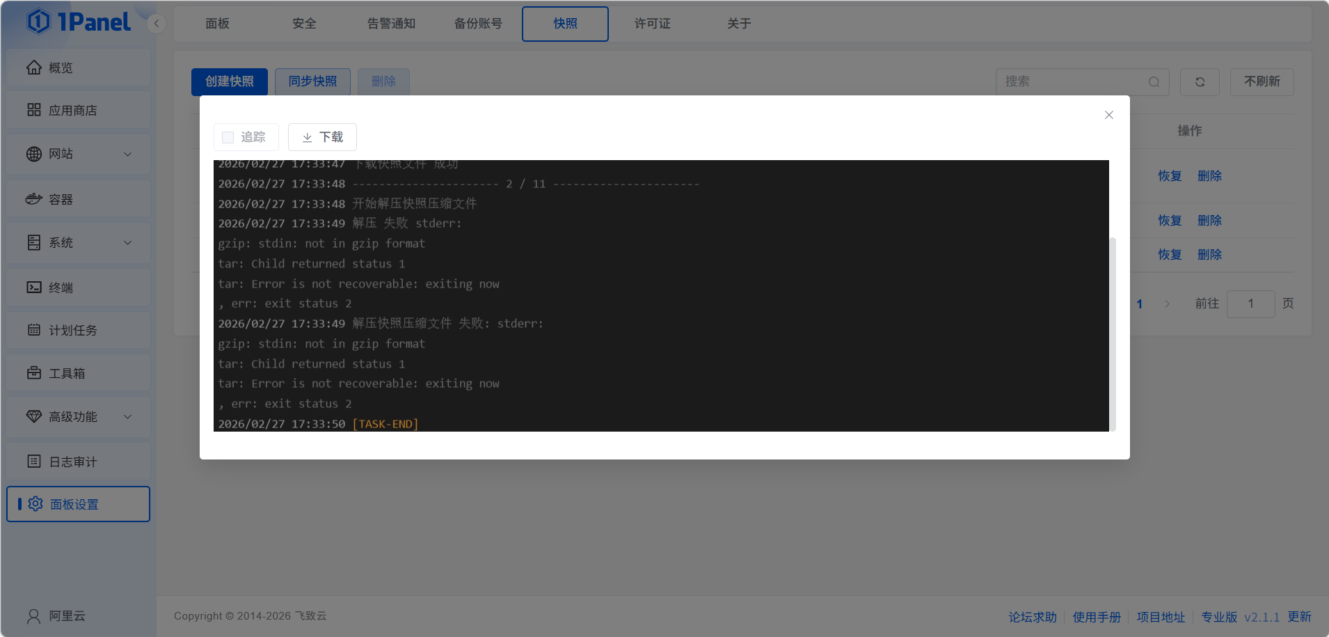Close the log dialog with the X

pyautogui.click(x=1109, y=115)
